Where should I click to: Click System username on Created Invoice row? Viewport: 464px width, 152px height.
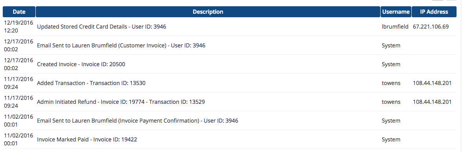click(x=391, y=64)
